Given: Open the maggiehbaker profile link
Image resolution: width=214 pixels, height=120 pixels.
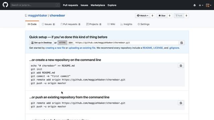Looking at the screenshot, I should pyautogui.click(x=38, y=16).
